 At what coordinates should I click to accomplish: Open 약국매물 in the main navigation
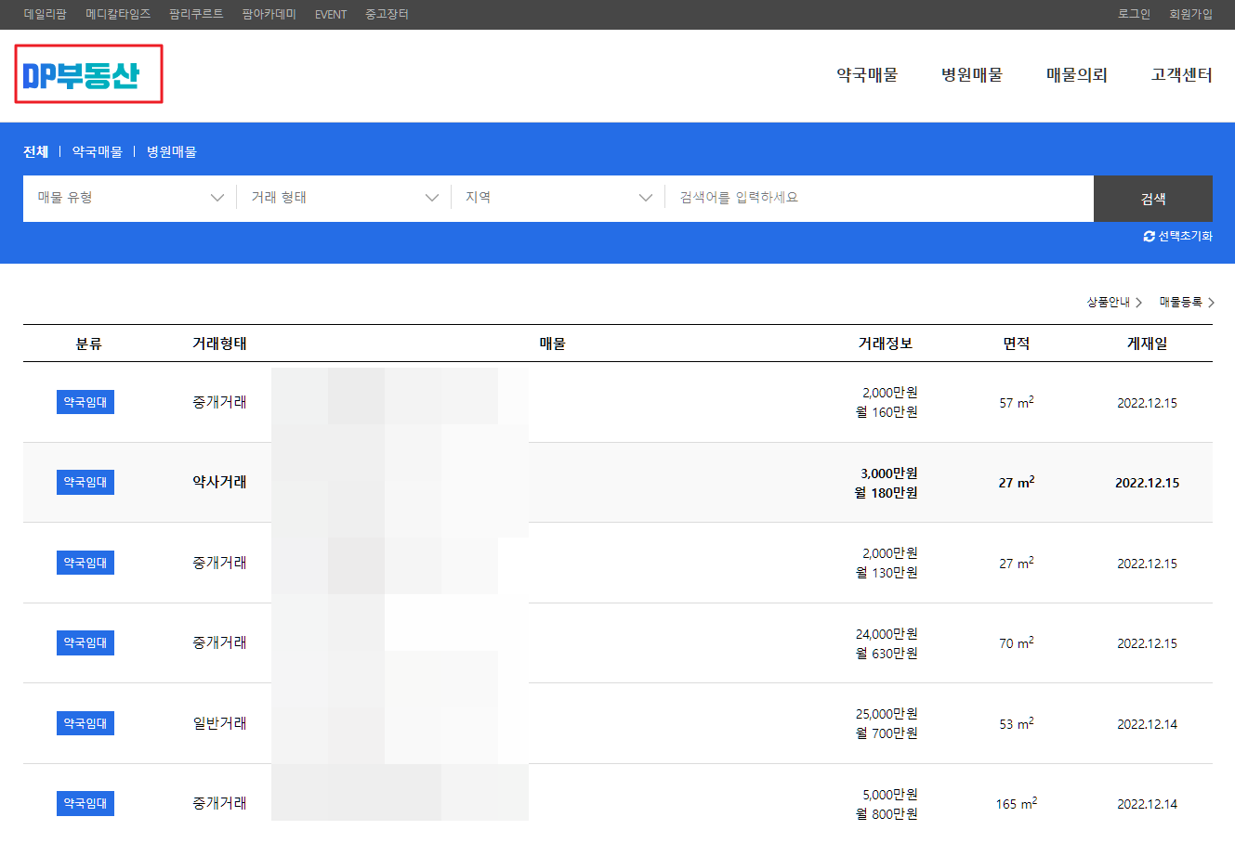coord(867,75)
